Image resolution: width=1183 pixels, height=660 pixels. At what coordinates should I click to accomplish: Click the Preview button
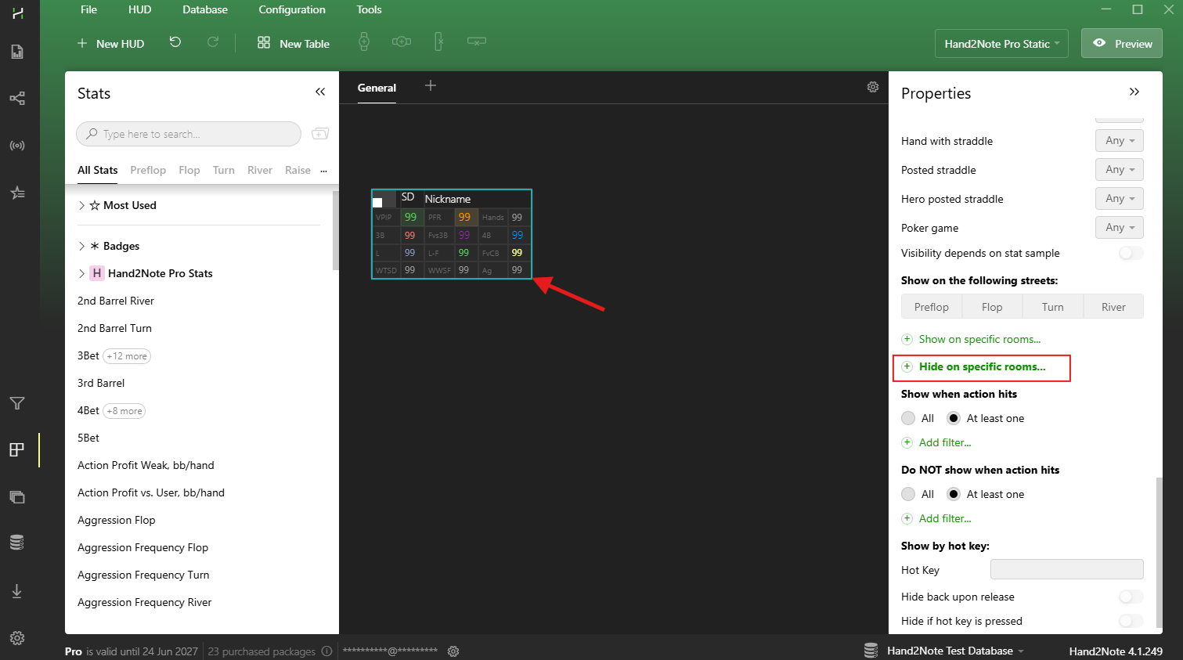(x=1122, y=44)
